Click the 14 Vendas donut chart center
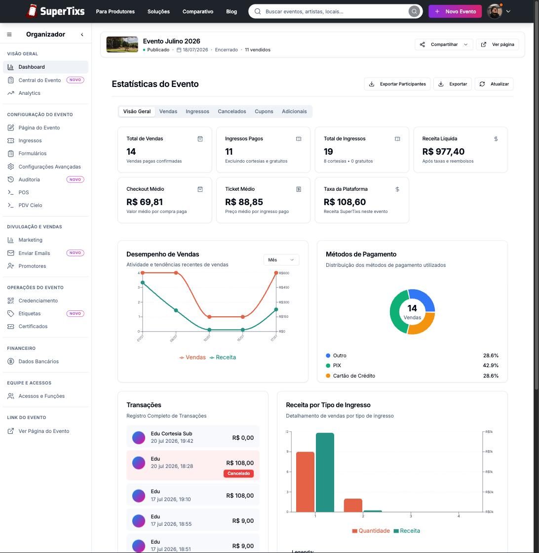 [412, 312]
